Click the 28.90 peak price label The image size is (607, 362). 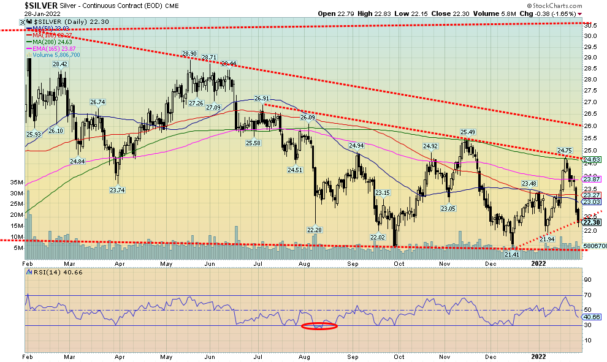[x=189, y=54]
